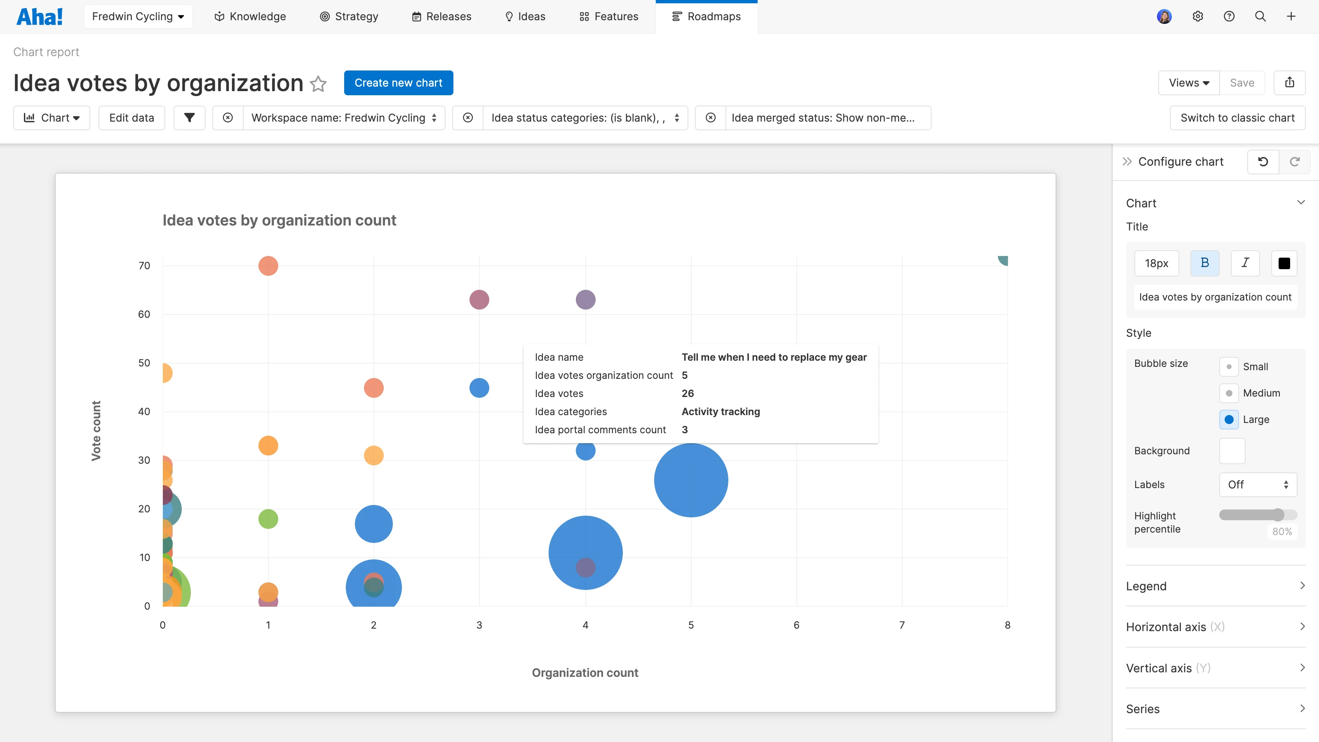Click the star favorite icon beside title

[x=318, y=83]
